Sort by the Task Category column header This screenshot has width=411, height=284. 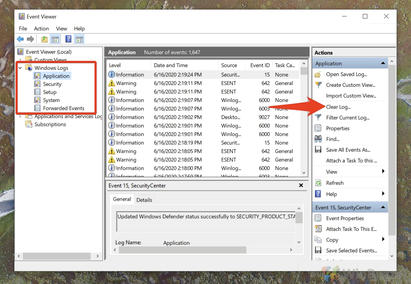click(286, 65)
